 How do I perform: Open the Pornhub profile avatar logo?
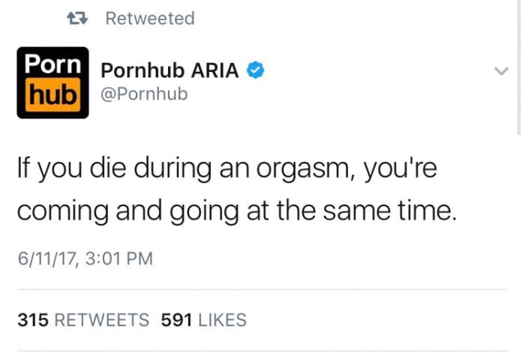pyautogui.click(x=53, y=82)
